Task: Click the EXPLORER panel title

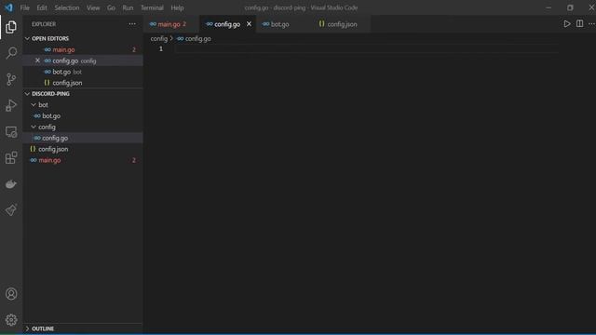Action: pos(44,24)
